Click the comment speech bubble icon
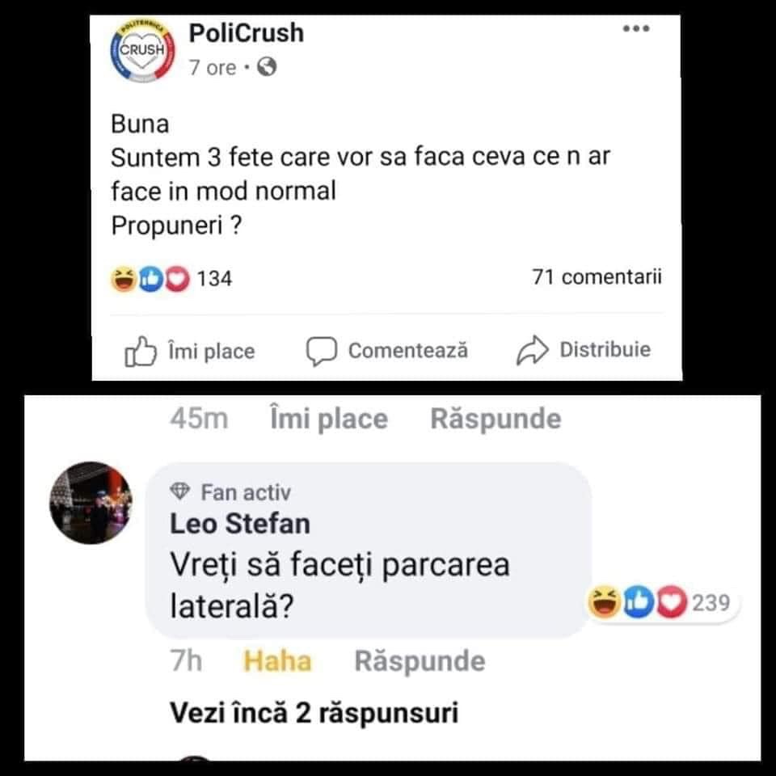776x776 pixels. pyautogui.click(x=321, y=351)
